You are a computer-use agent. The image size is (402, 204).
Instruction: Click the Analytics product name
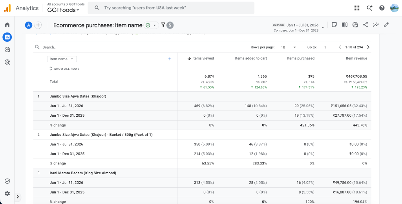coord(27,8)
